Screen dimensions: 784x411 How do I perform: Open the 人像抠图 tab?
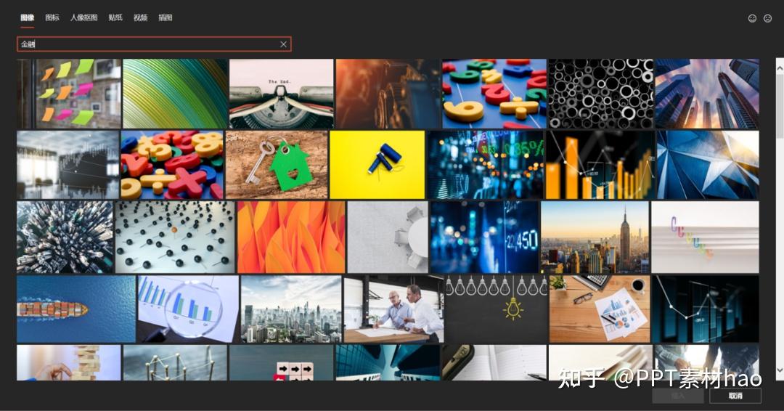pyautogui.click(x=83, y=17)
